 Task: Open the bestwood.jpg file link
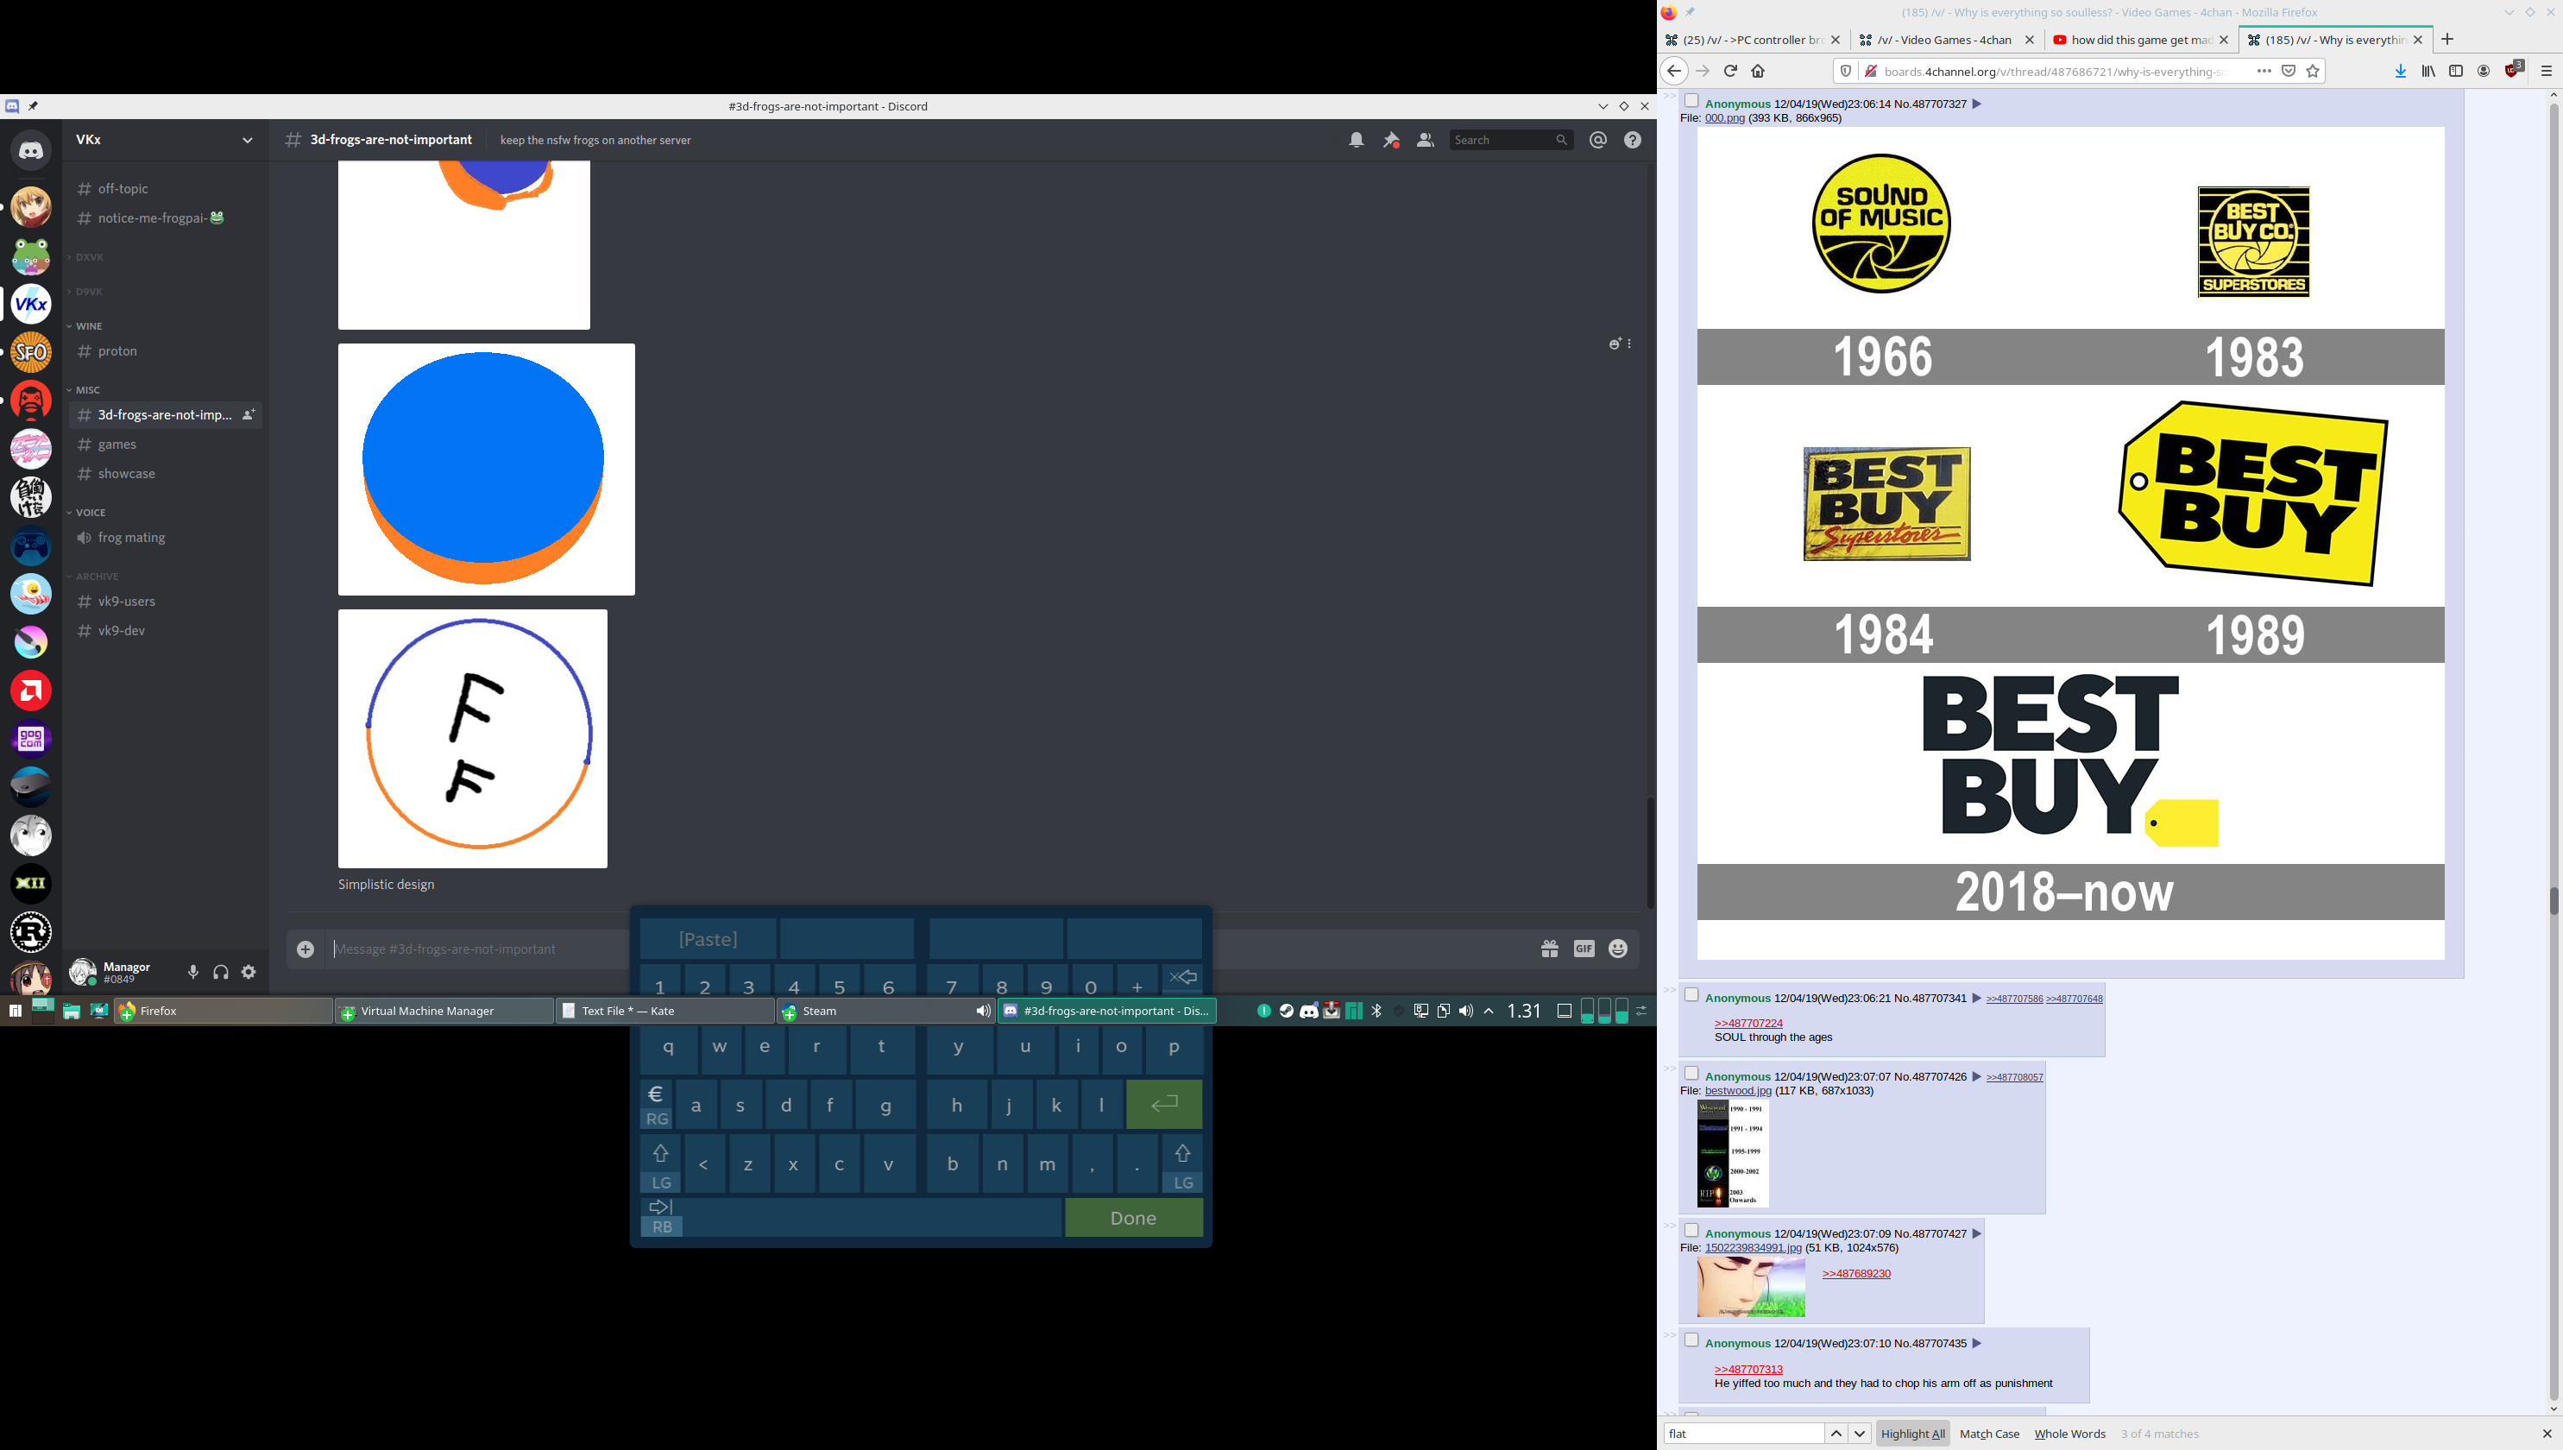pos(1737,1090)
